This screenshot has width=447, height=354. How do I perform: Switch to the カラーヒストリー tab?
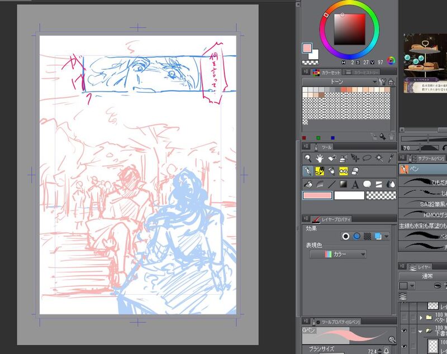(362, 73)
